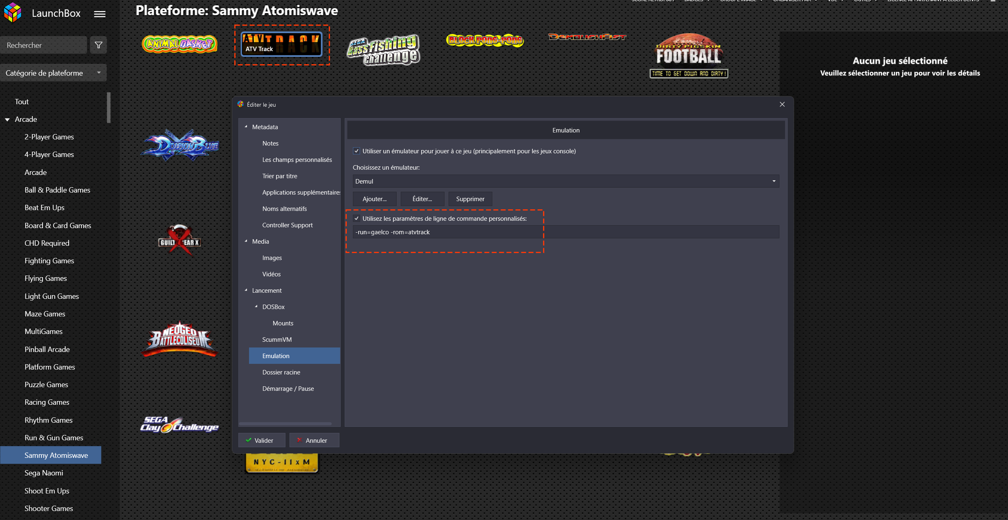Select the Demolish Fist game logo
This screenshot has width=1008, height=520.
click(x=587, y=37)
